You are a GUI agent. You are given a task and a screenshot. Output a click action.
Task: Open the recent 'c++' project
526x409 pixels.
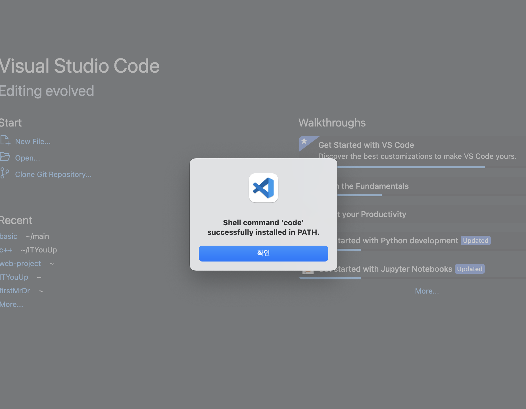pyautogui.click(x=6, y=250)
